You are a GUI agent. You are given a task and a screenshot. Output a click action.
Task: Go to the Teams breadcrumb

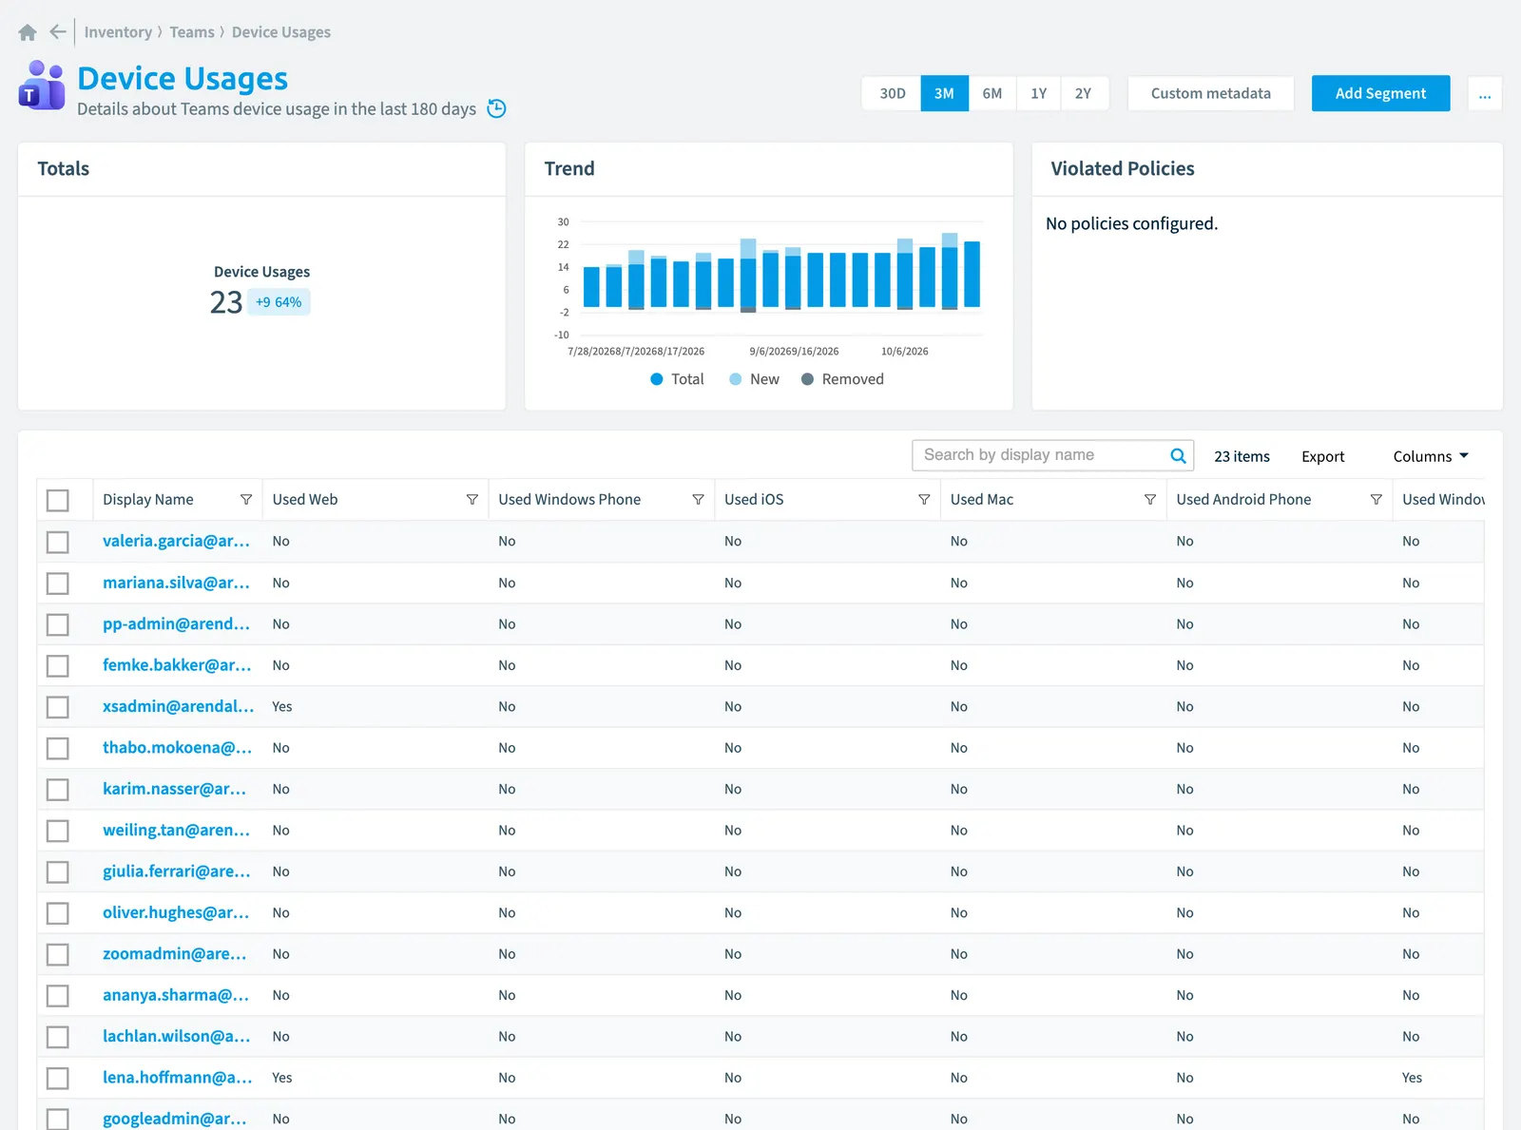click(x=192, y=32)
